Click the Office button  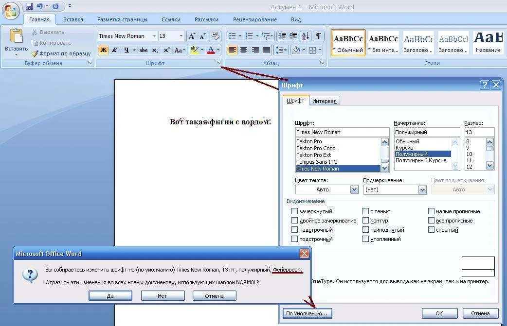click(10, 10)
